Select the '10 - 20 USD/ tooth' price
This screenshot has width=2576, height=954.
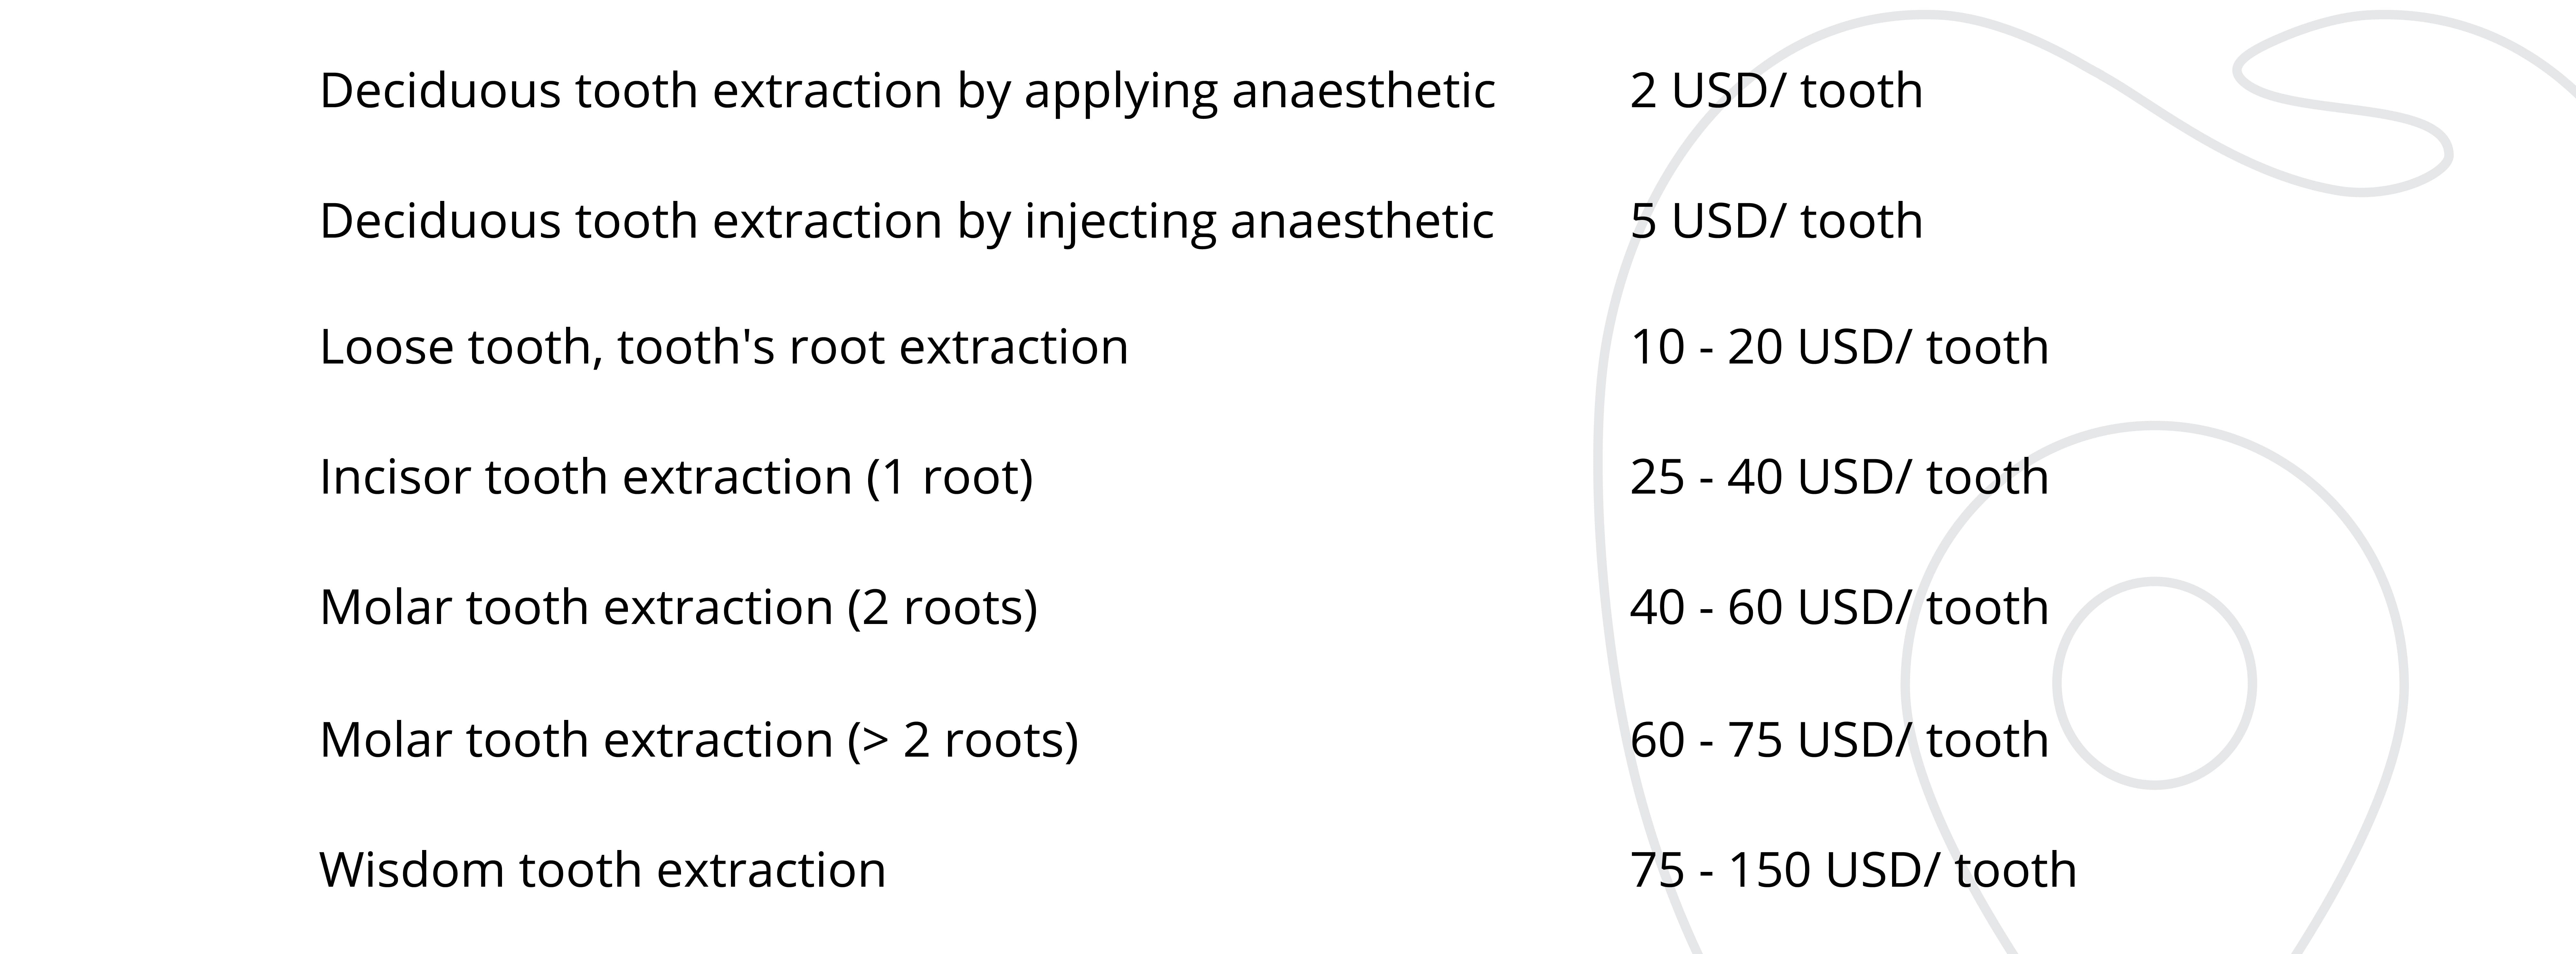tap(1839, 347)
